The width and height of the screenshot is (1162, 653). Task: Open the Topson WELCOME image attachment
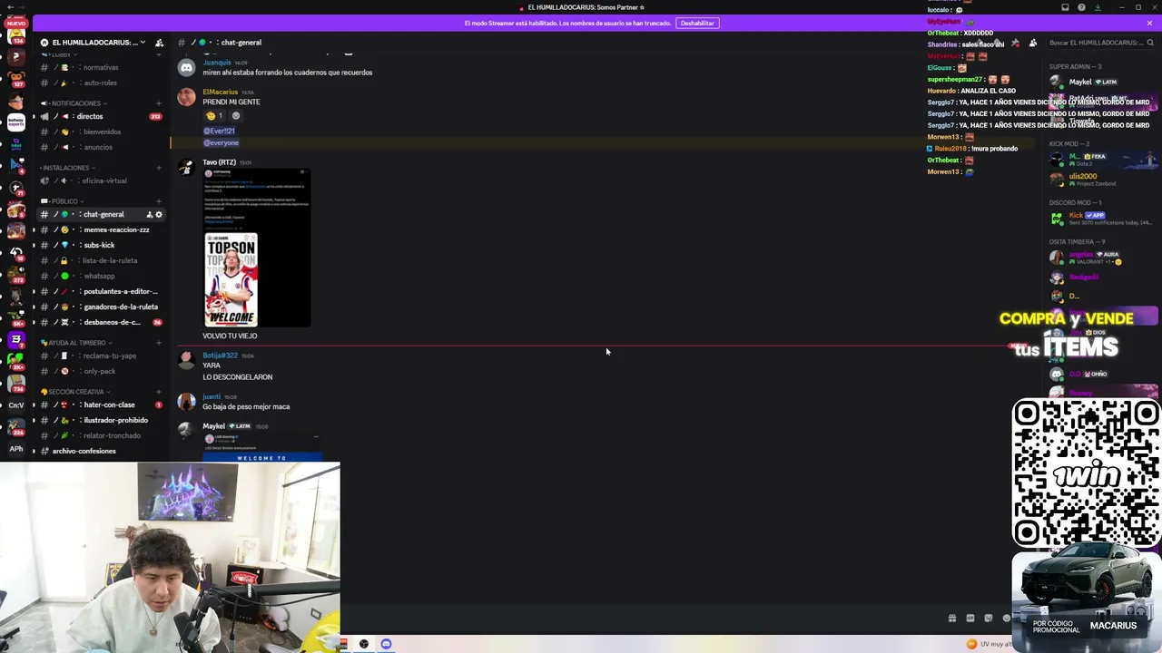coord(257,248)
